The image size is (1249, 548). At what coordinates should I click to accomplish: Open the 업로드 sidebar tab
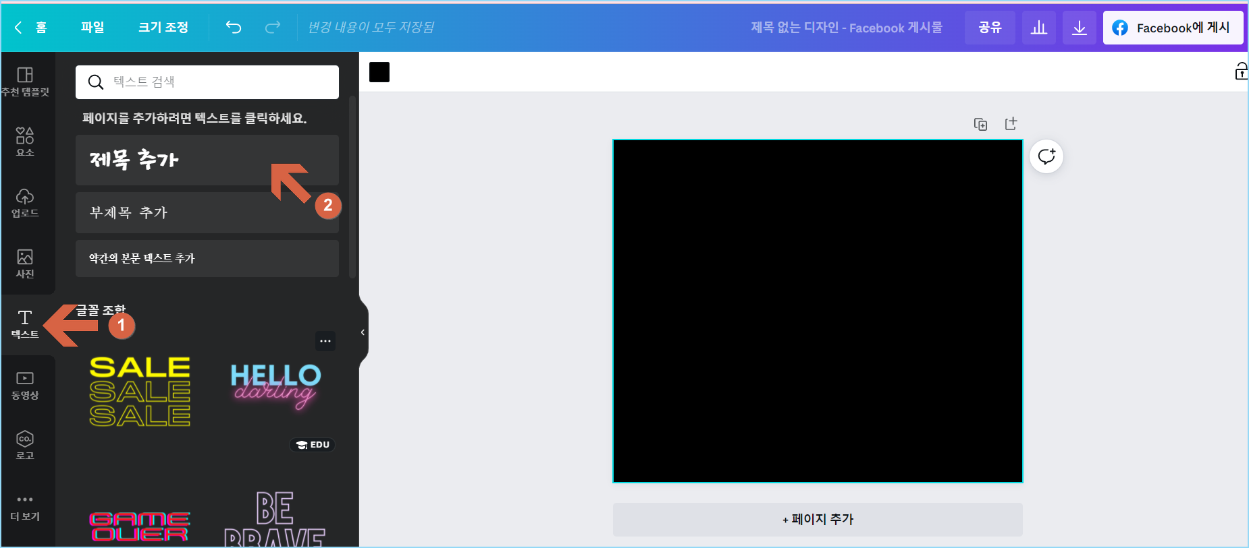tap(25, 202)
